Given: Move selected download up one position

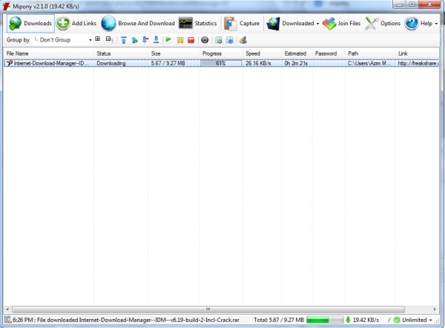Looking at the screenshot, I should tap(134, 40).
